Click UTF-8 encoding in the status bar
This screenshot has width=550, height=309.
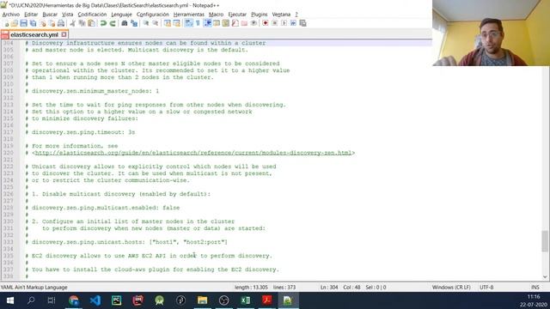point(486,288)
